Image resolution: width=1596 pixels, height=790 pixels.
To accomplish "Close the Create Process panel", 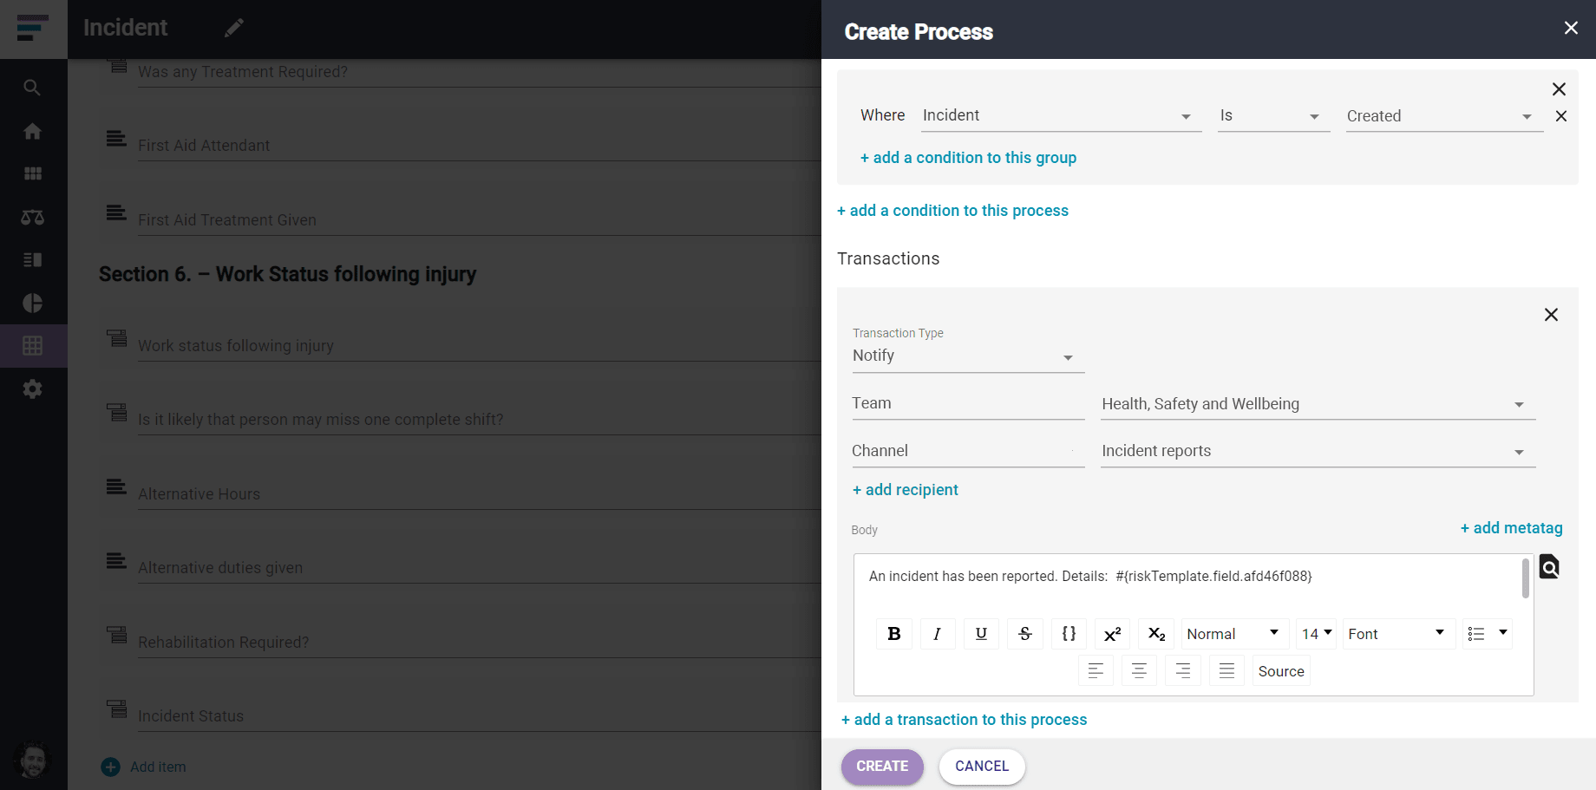I will click(x=1571, y=28).
